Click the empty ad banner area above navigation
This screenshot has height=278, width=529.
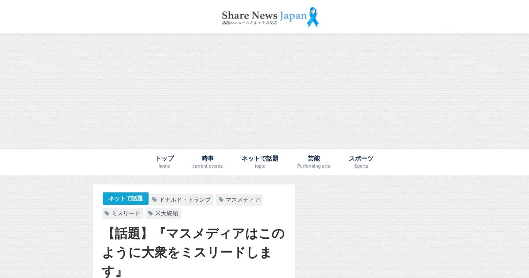pos(264,91)
